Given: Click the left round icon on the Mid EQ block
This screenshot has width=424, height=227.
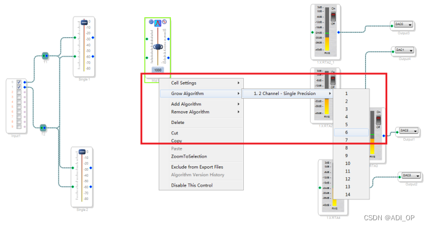Looking at the screenshot, I should click(151, 21).
